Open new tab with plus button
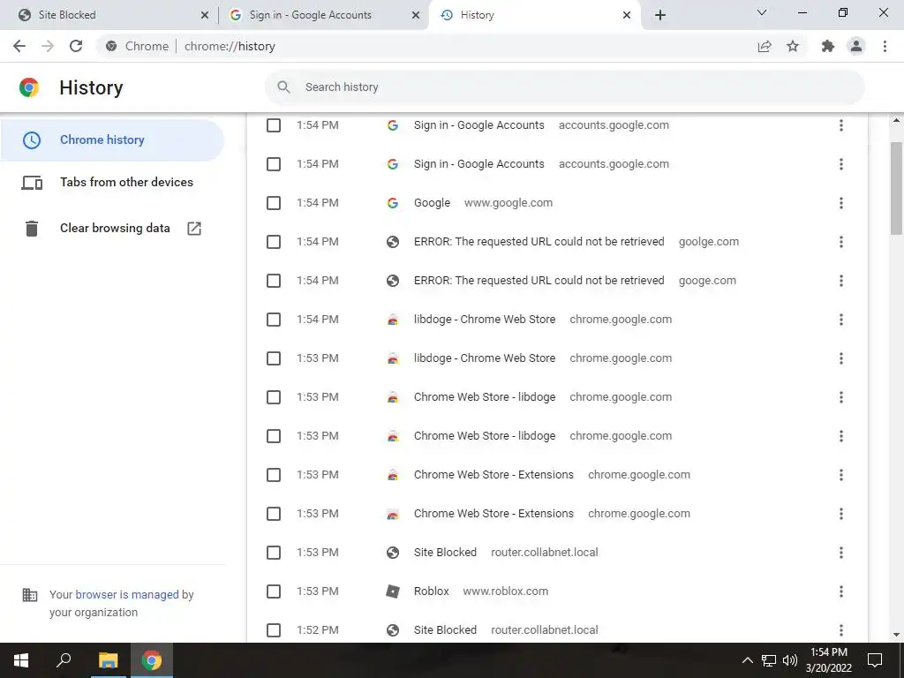This screenshot has width=904, height=678. click(x=660, y=15)
